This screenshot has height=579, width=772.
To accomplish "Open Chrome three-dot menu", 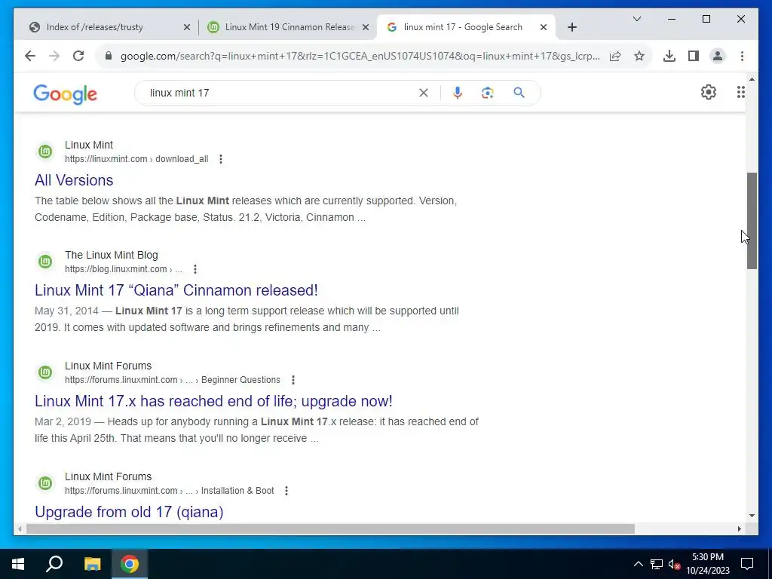I will pos(742,56).
